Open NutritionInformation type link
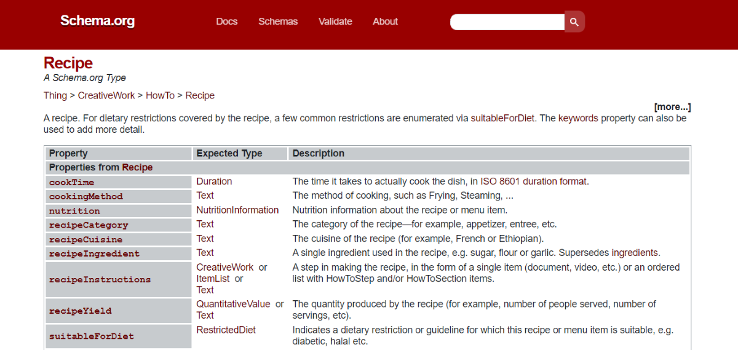738x350 pixels. (237, 210)
